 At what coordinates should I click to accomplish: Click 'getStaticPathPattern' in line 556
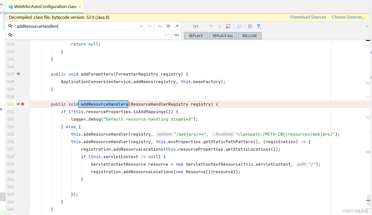[228, 142]
